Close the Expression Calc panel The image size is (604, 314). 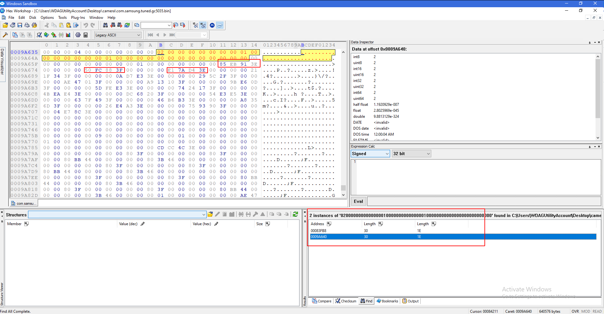pos(599,146)
